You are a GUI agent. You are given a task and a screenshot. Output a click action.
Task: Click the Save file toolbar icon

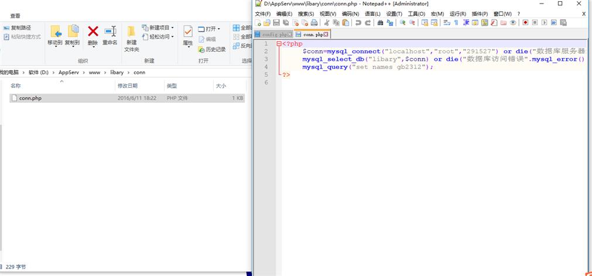tap(276, 23)
